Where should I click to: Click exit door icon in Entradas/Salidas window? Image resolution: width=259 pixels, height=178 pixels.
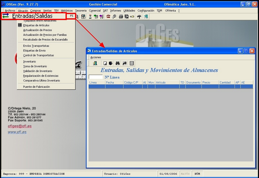pos(95,63)
